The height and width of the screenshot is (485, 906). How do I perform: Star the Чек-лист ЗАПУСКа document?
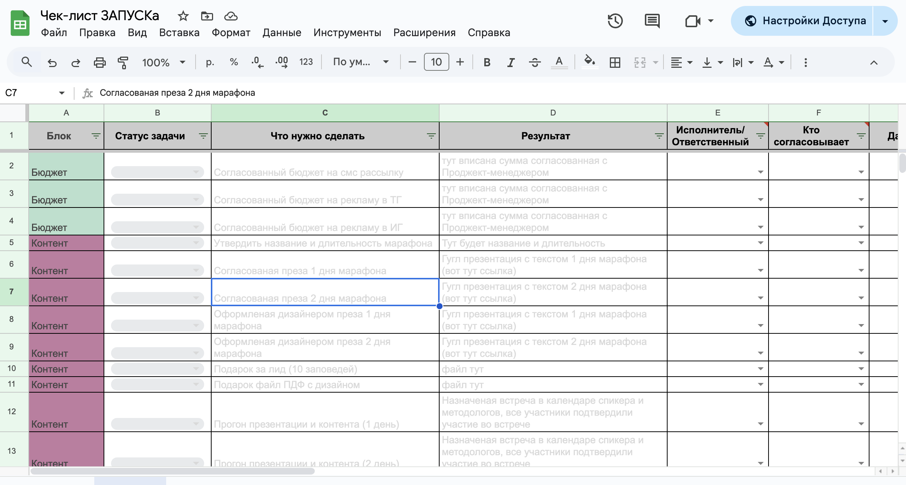(183, 16)
